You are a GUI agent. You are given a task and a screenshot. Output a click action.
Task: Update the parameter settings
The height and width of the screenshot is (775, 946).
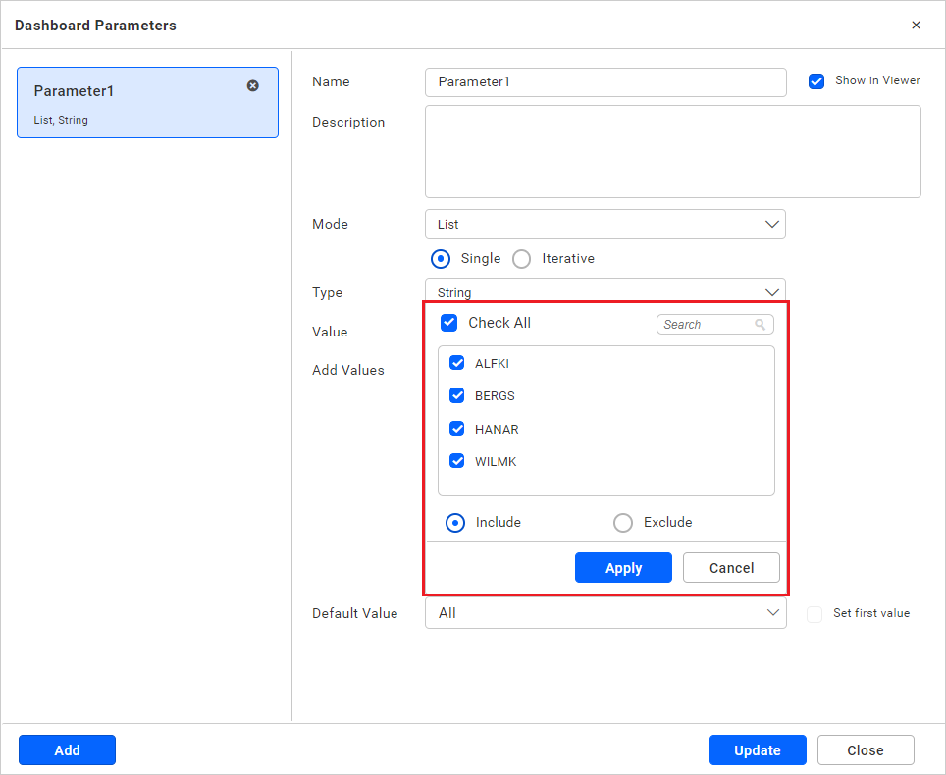tap(758, 749)
